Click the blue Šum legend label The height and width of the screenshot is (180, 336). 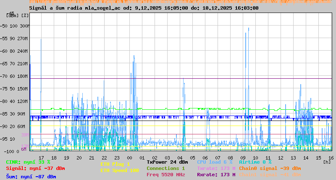coord(31,177)
